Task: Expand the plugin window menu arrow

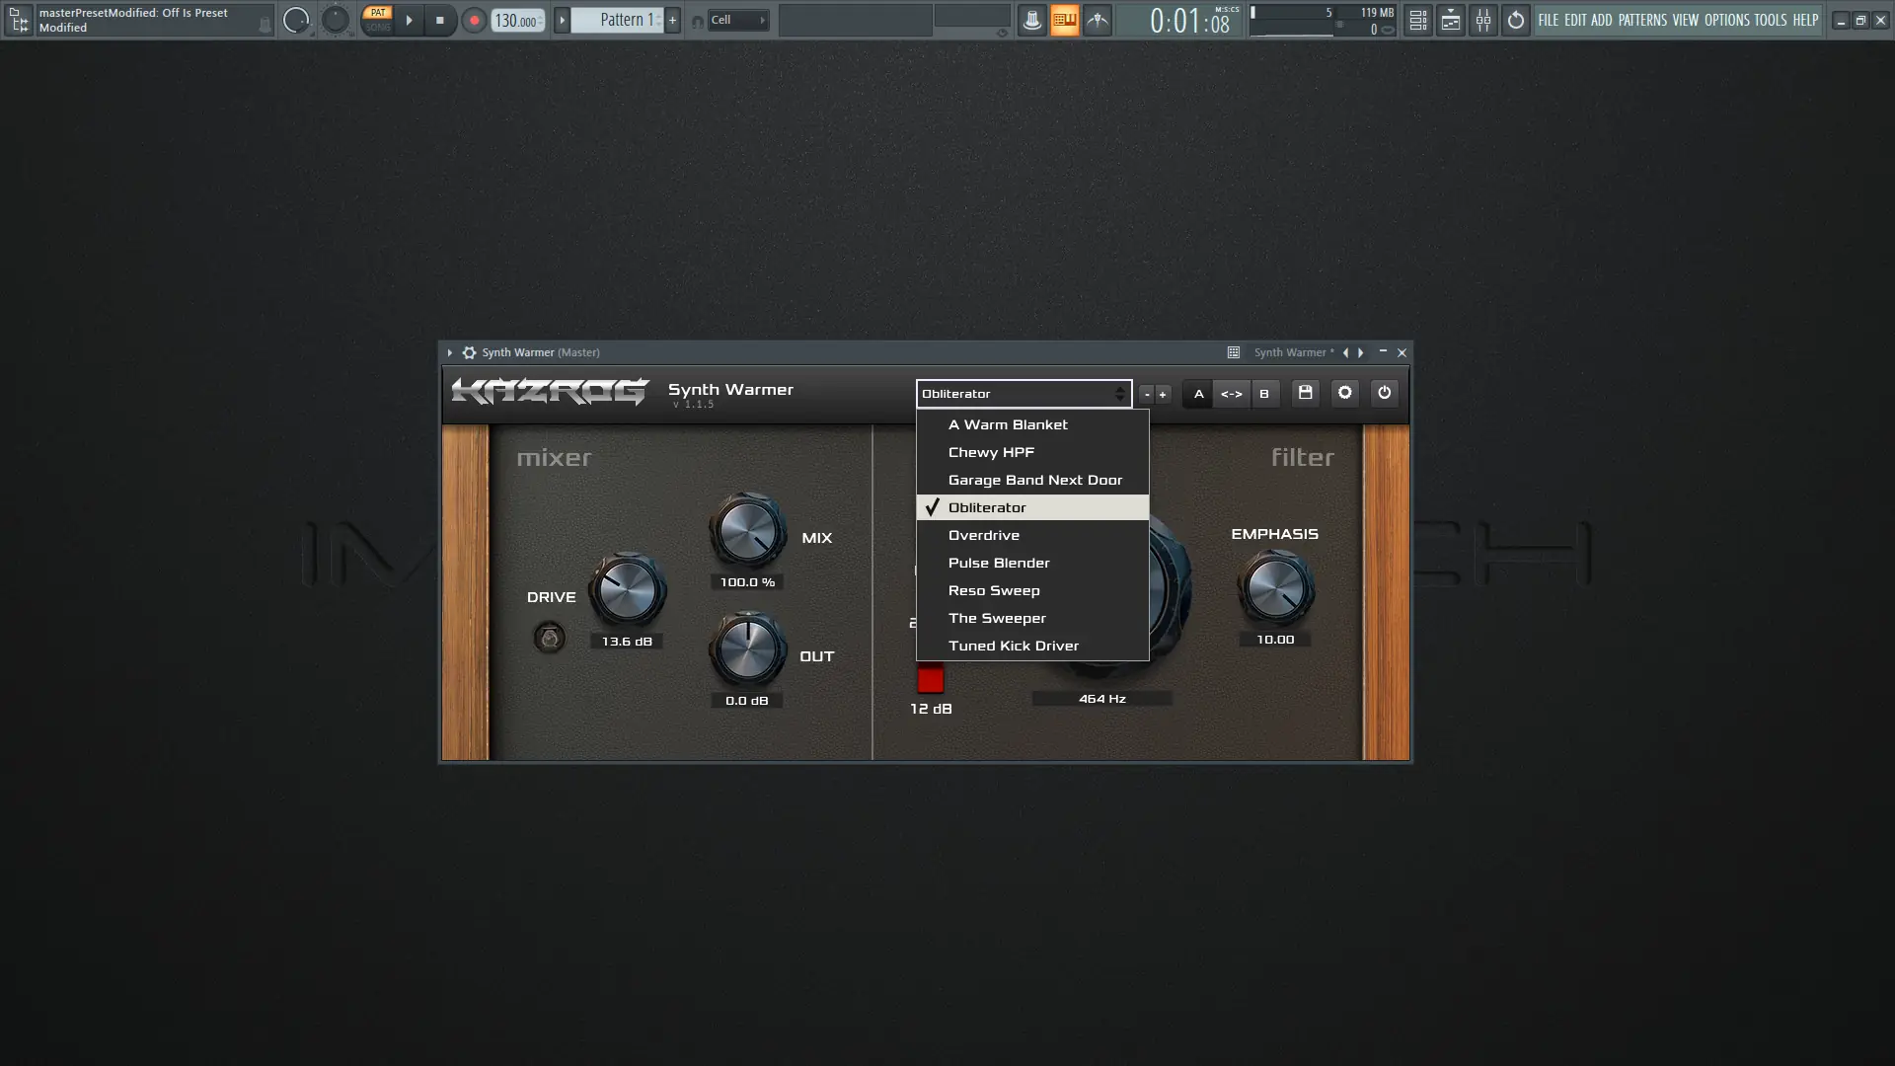Action: [450, 352]
